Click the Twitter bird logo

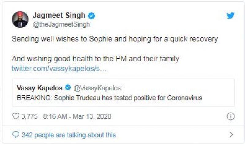click(x=231, y=16)
